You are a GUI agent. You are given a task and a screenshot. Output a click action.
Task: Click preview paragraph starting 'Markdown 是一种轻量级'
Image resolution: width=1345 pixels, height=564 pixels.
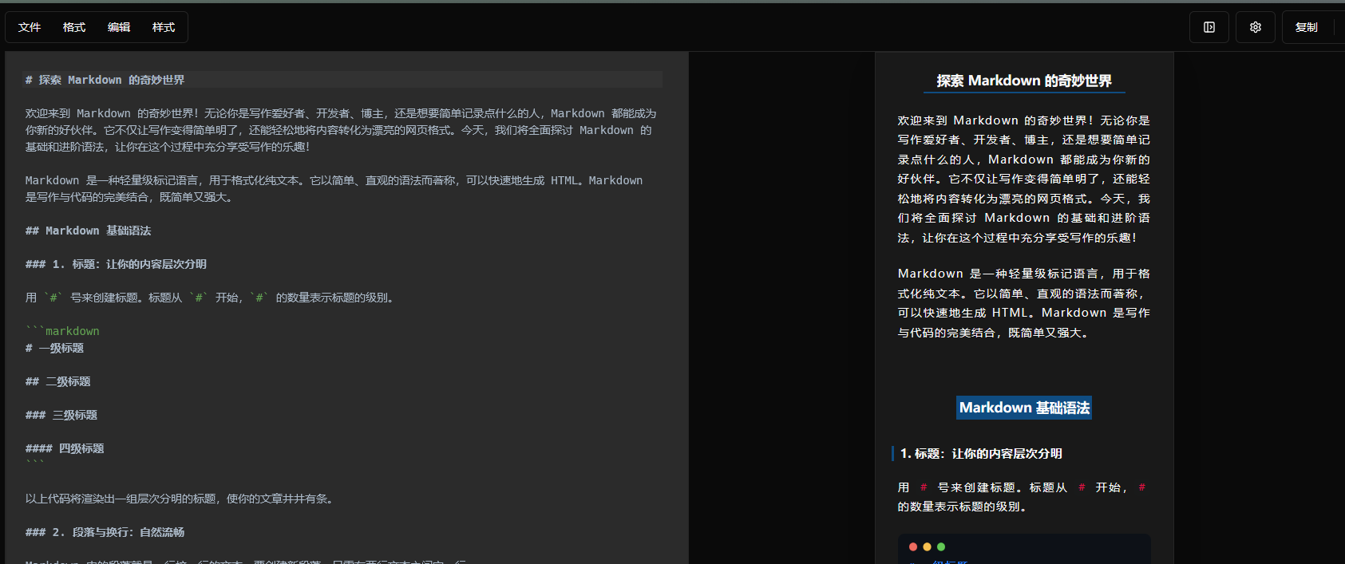pos(1024,303)
